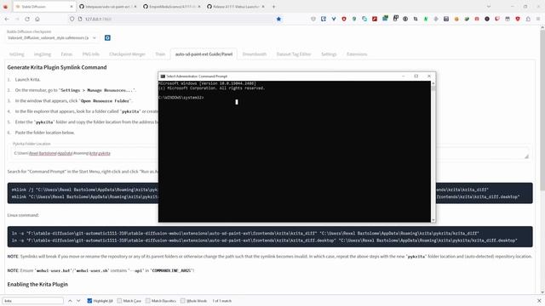Open the Extras tab
The image size is (545, 306).
point(66,54)
